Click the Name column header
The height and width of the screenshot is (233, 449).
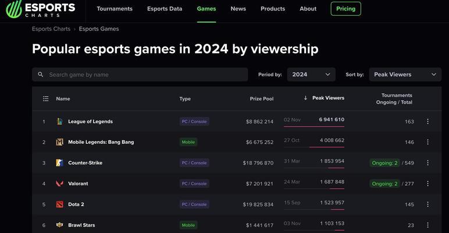coord(63,98)
